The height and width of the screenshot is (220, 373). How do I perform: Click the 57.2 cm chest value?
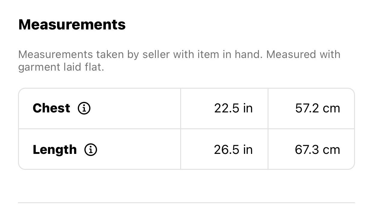(x=317, y=108)
